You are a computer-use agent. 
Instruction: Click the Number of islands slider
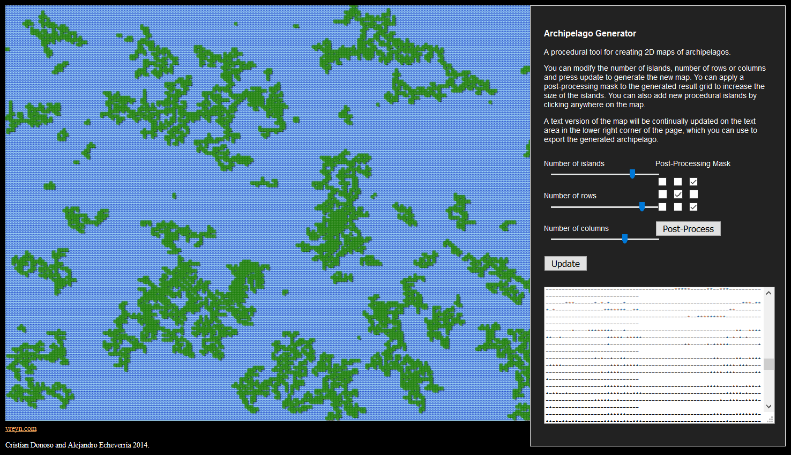click(605, 174)
